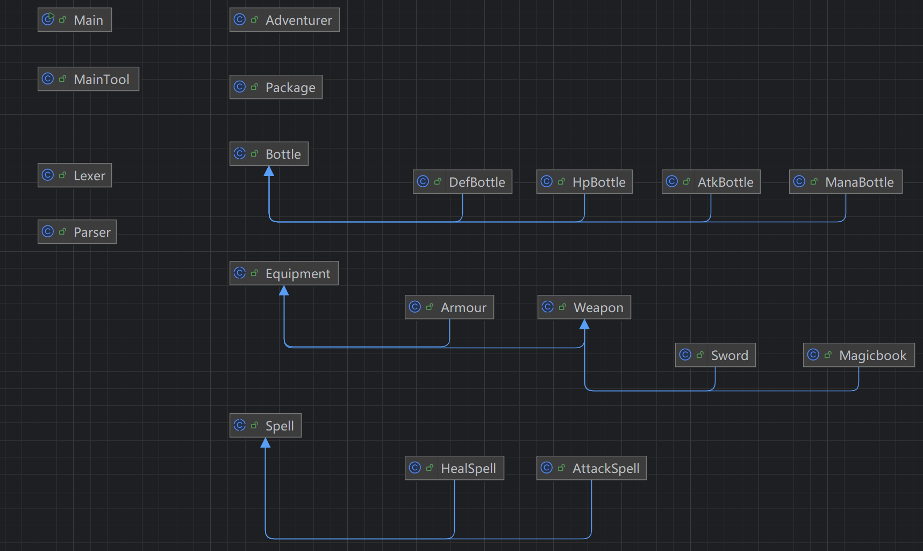Select the "HpBottle" class name label

tap(599, 182)
